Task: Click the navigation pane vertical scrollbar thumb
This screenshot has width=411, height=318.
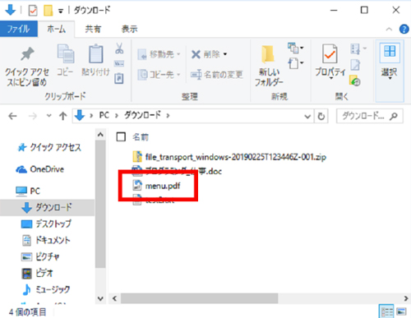Action: 100,204
